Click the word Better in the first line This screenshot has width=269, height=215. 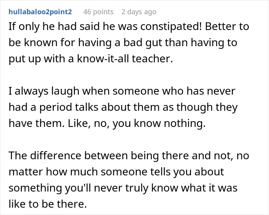220,27
